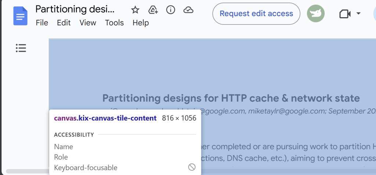The height and width of the screenshot is (175, 376).
Task: Add a shortcut to Drive
Action: tap(153, 10)
